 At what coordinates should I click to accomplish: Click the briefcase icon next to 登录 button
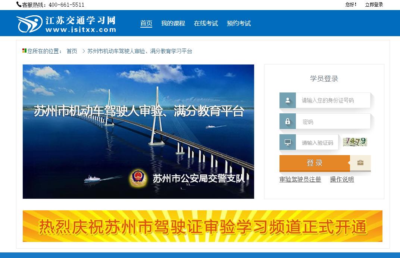tap(360, 163)
